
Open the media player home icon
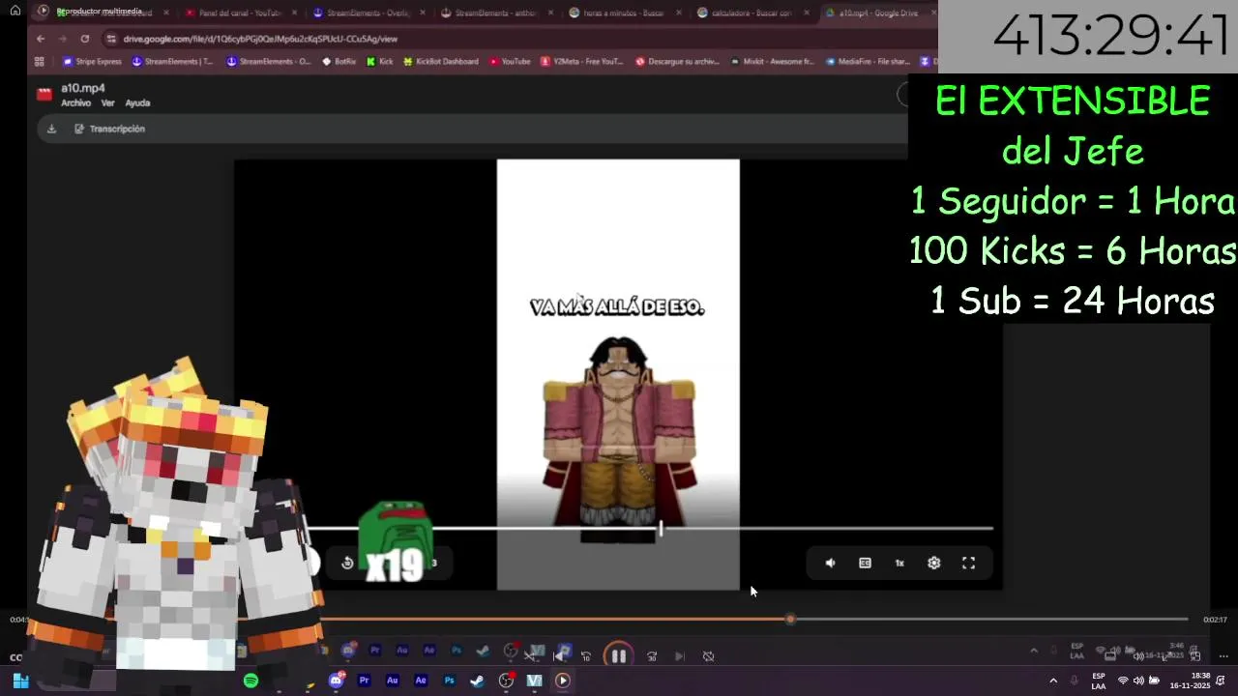(x=15, y=11)
